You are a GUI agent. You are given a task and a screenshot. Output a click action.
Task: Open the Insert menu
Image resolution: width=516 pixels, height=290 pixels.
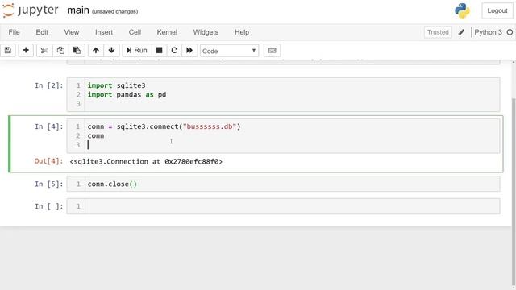pyautogui.click(x=104, y=32)
